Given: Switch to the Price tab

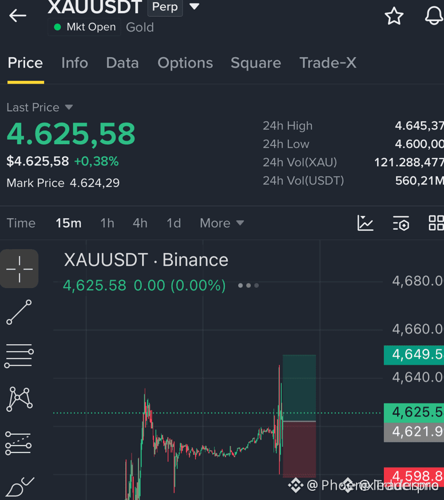Looking at the screenshot, I should click(25, 63).
